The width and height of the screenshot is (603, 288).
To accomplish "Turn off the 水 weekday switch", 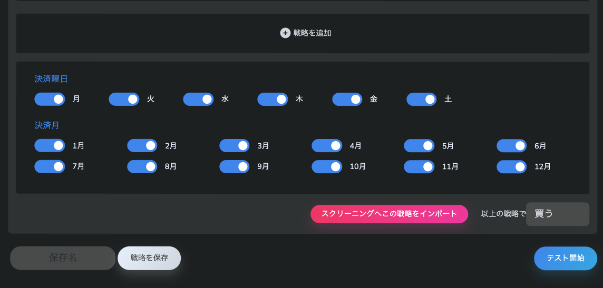I will pyautogui.click(x=198, y=99).
